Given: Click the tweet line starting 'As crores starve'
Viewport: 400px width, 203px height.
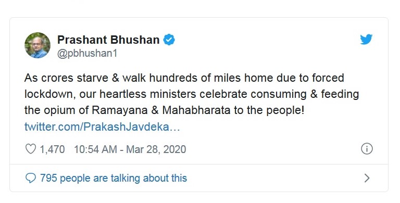Looking at the screenshot, I should coord(184,78).
